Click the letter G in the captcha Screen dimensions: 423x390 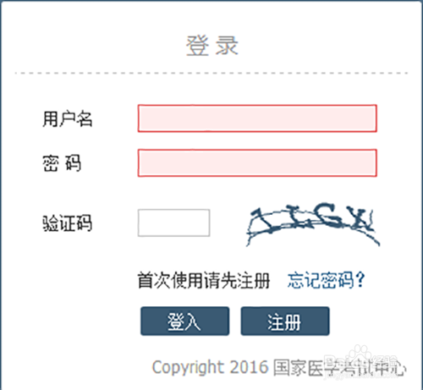pos(329,215)
